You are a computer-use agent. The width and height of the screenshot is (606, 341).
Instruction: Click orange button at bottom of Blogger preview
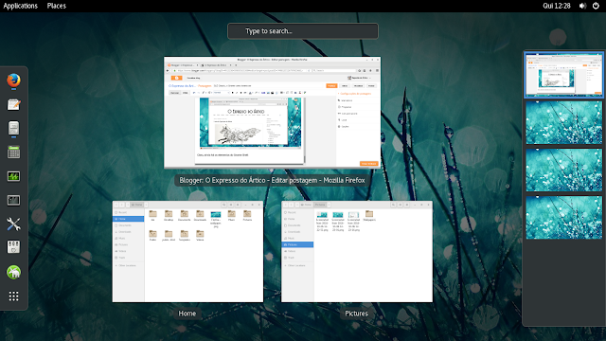coord(368,164)
